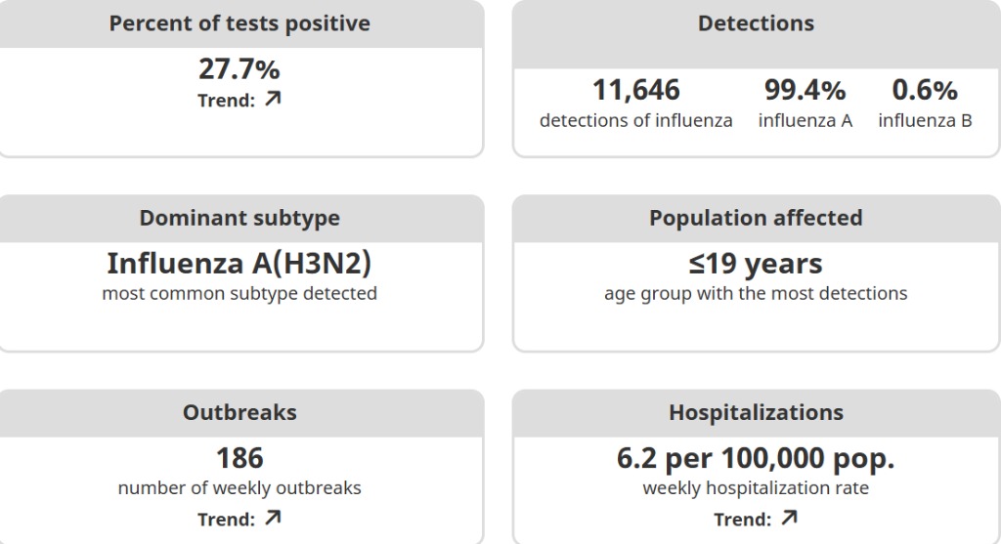Click the 6.2 per 100,000 pop. rate

click(x=756, y=457)
